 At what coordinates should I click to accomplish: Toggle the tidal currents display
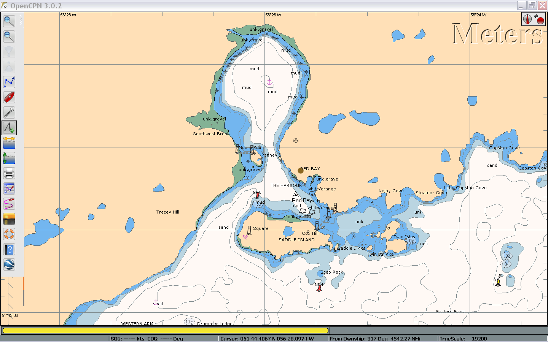pyautogui.click(x=9, y=143)
